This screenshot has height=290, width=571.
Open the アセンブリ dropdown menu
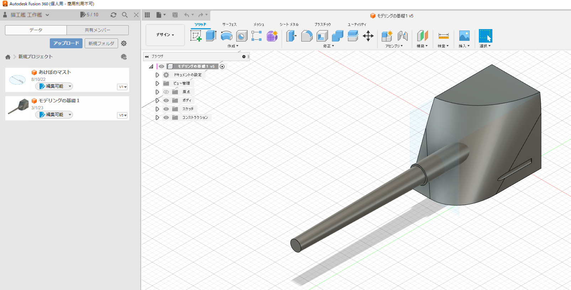point(394,46)
